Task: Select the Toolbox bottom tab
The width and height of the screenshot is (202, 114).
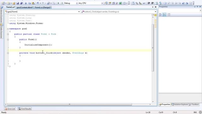Action: click(194, 104)
